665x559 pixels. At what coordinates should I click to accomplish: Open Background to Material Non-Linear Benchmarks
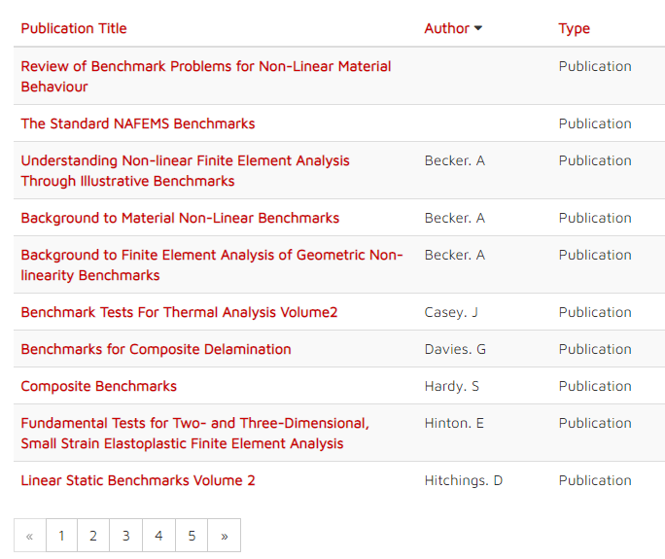coord(180,218)
